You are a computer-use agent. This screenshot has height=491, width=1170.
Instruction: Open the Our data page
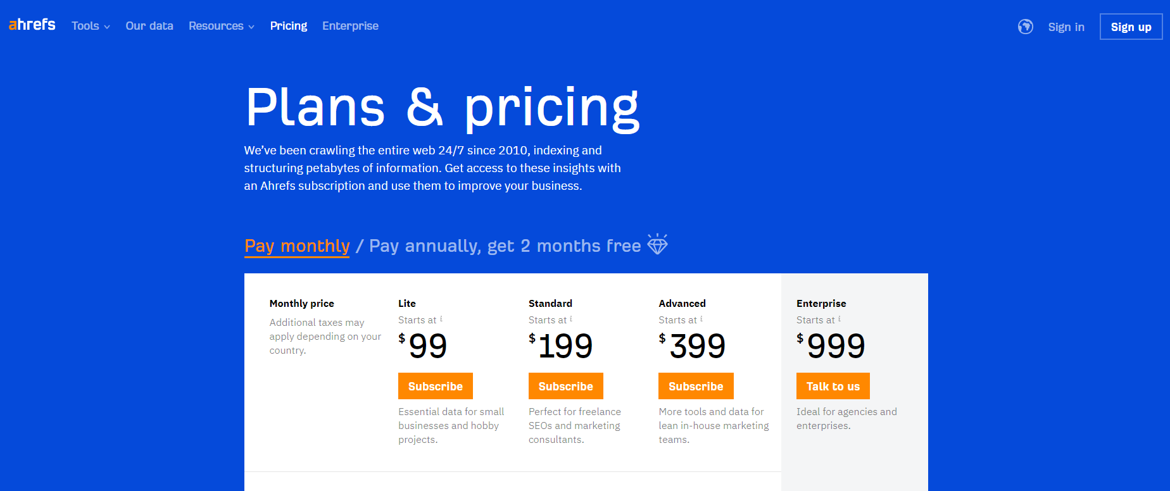click(x=149, y=26)
